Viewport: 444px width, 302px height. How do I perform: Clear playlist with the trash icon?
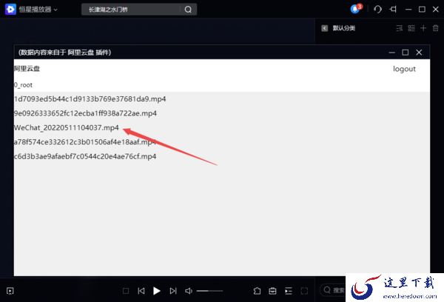pyautogui.click(x=436, y=28)
